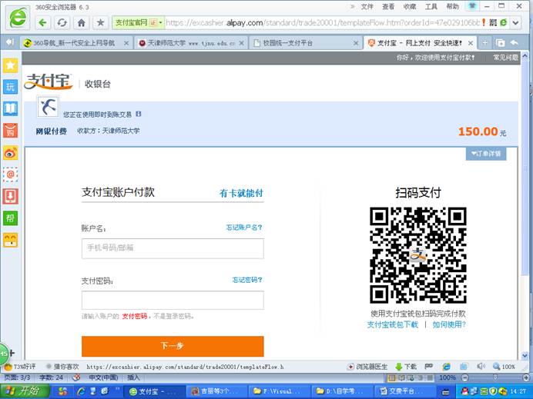Click the 账户名 input field
Image resolution: width=533 pixels, height=399 pixels.
click(173, 248)
